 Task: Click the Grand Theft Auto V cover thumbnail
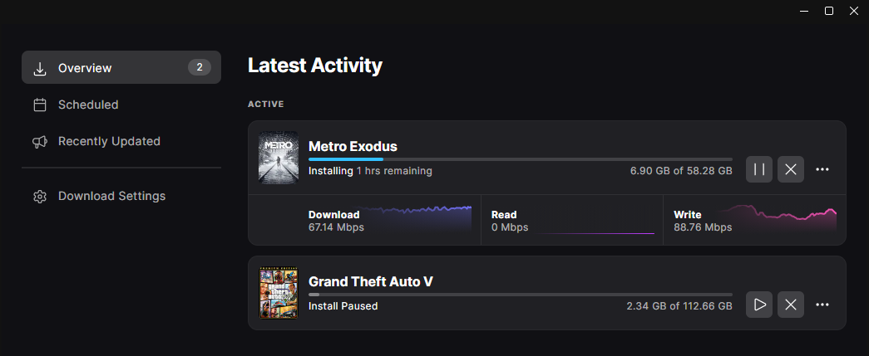pos(279,293)
